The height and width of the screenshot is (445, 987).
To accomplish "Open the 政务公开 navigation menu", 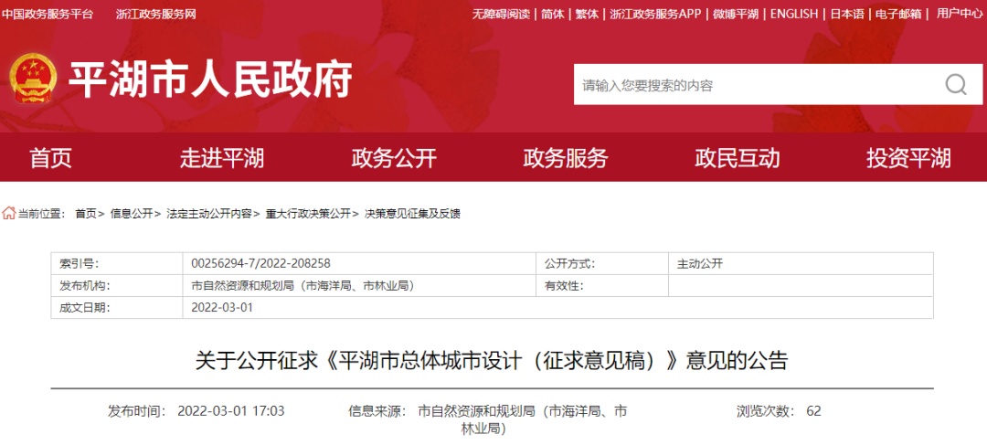I will click(393, 158).
